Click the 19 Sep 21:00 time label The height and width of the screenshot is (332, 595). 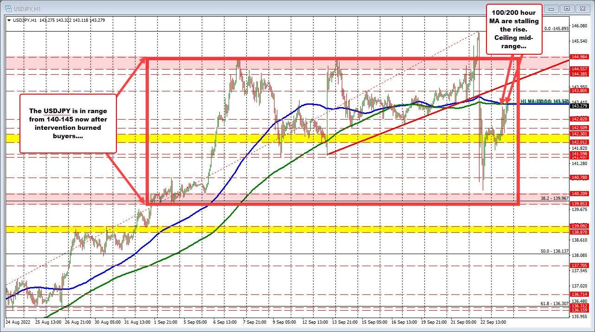pyautogui.click(x=435, y=321)
